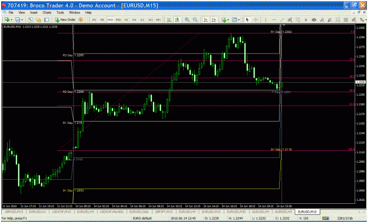Expand the Indicators dropdown arrow
This screenshot has width=368, height=222.
[228, 20]
